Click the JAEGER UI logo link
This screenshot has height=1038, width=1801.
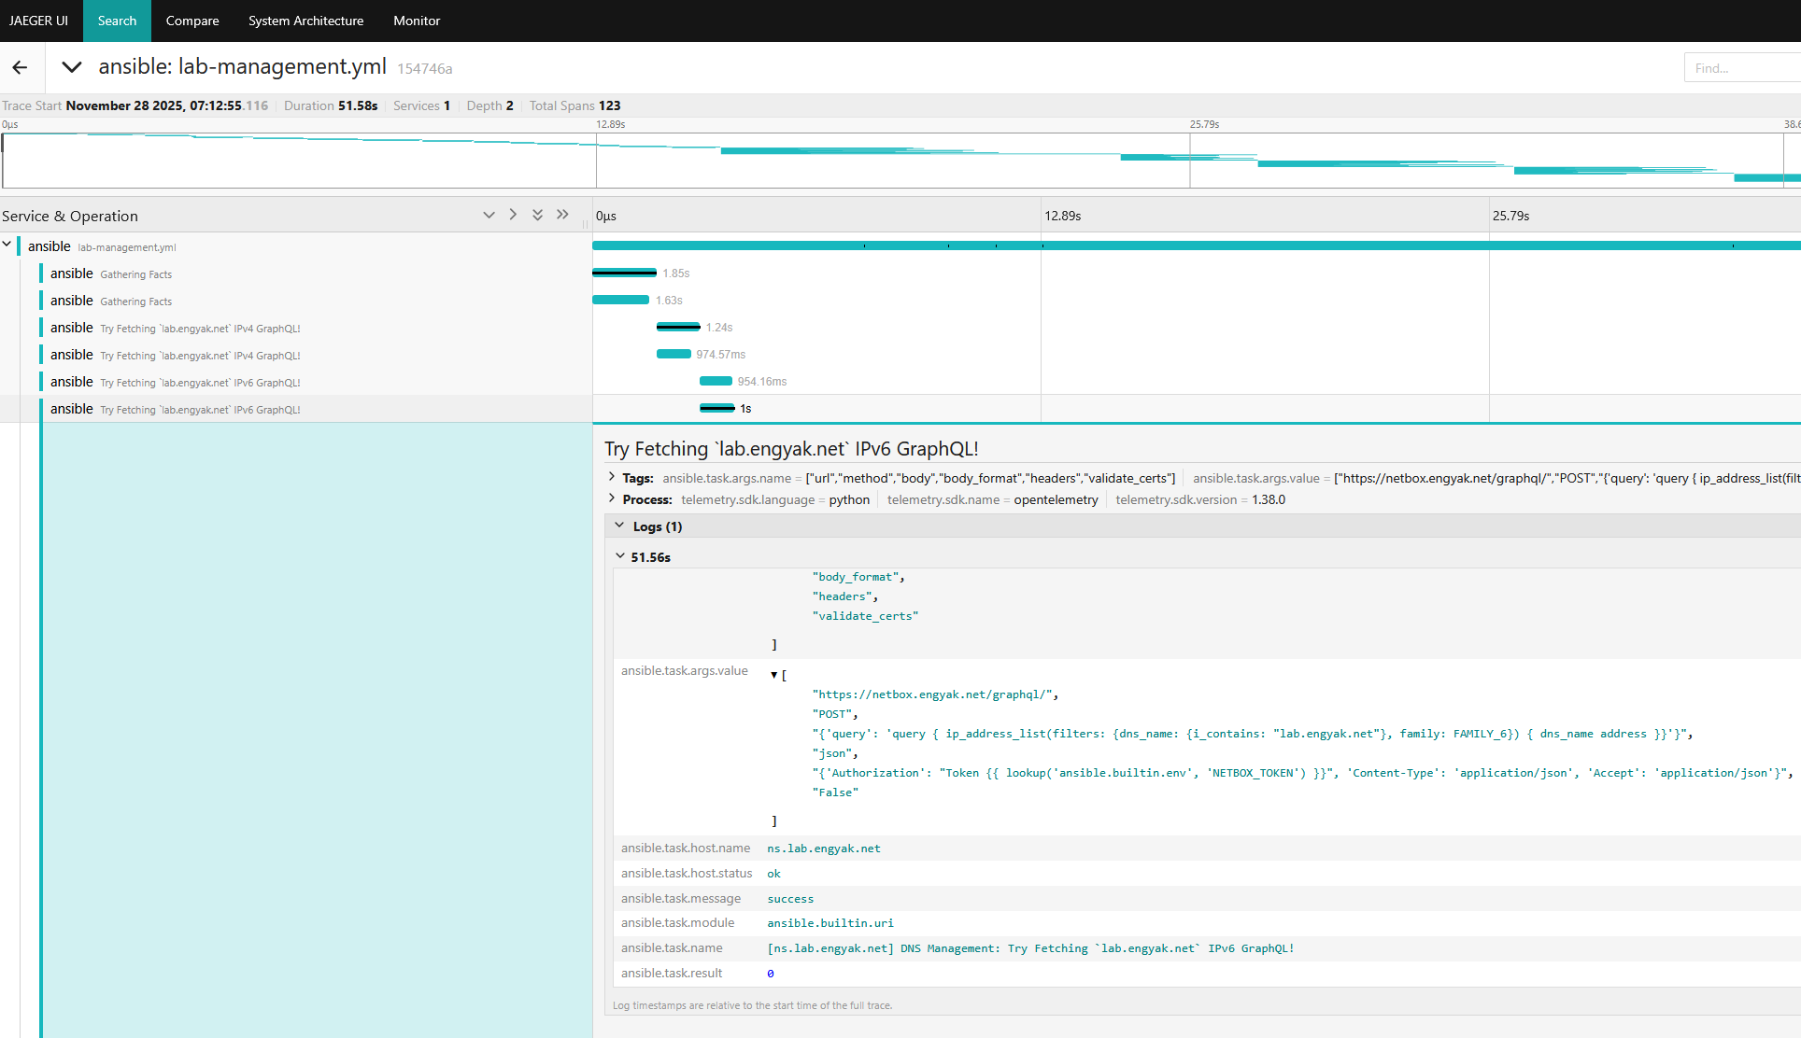tap(39, 21)
